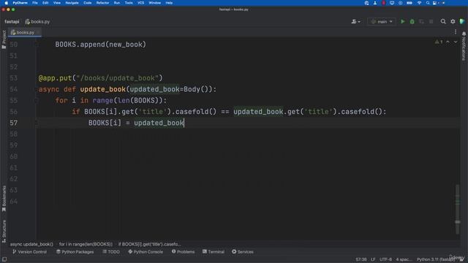Click the @app.put decorator text

56,78
